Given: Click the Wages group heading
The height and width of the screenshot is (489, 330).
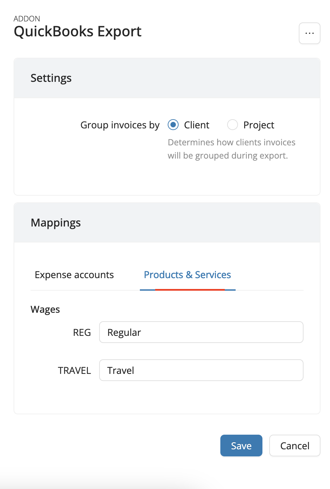Looking at the screenshot, I should coord(45,309).
